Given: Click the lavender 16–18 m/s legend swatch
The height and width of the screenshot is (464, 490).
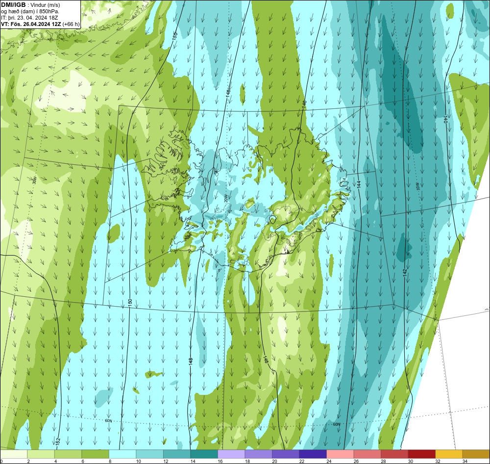Looking at the screenshot, I should pyautogui.click(x=231, y=454).
